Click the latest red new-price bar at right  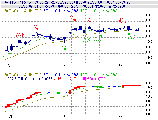[x=133, y=85]
